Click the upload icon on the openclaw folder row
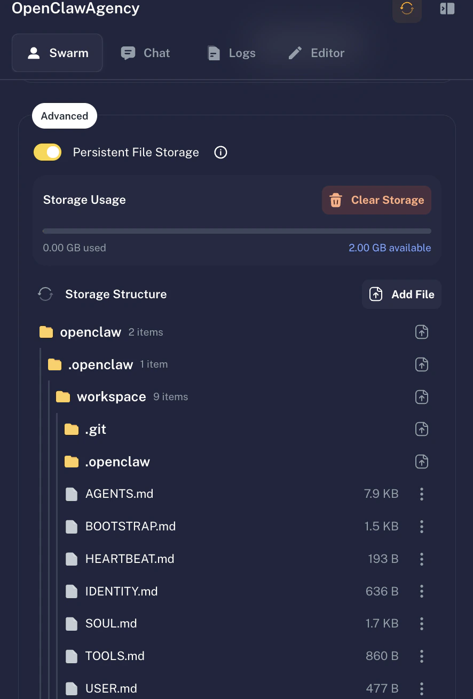This screenshot has height=699, width=473. pyautogui.click(x=421, y=331)
